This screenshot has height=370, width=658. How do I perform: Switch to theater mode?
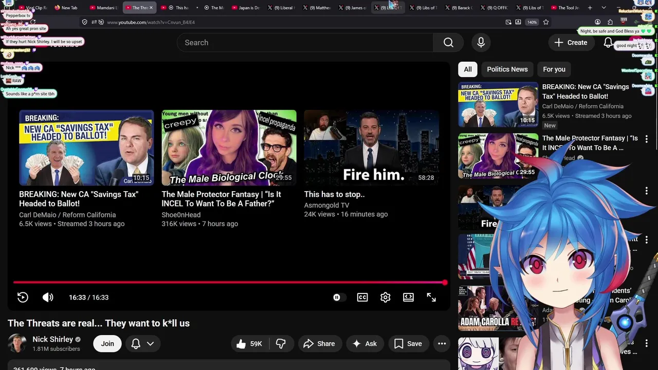(x=408, y=298)
